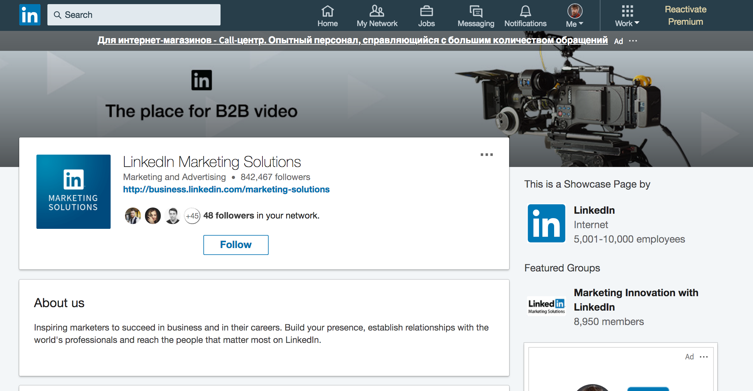Click Marketing and Advertising industry text
Viewport: 753px width, 391px height.
click(175, 177)
